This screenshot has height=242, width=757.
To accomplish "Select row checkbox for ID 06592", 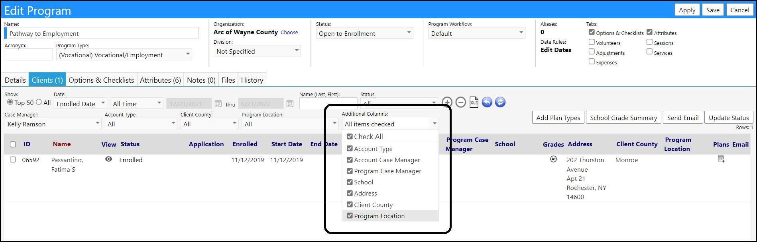I will (x=13, y=160).
